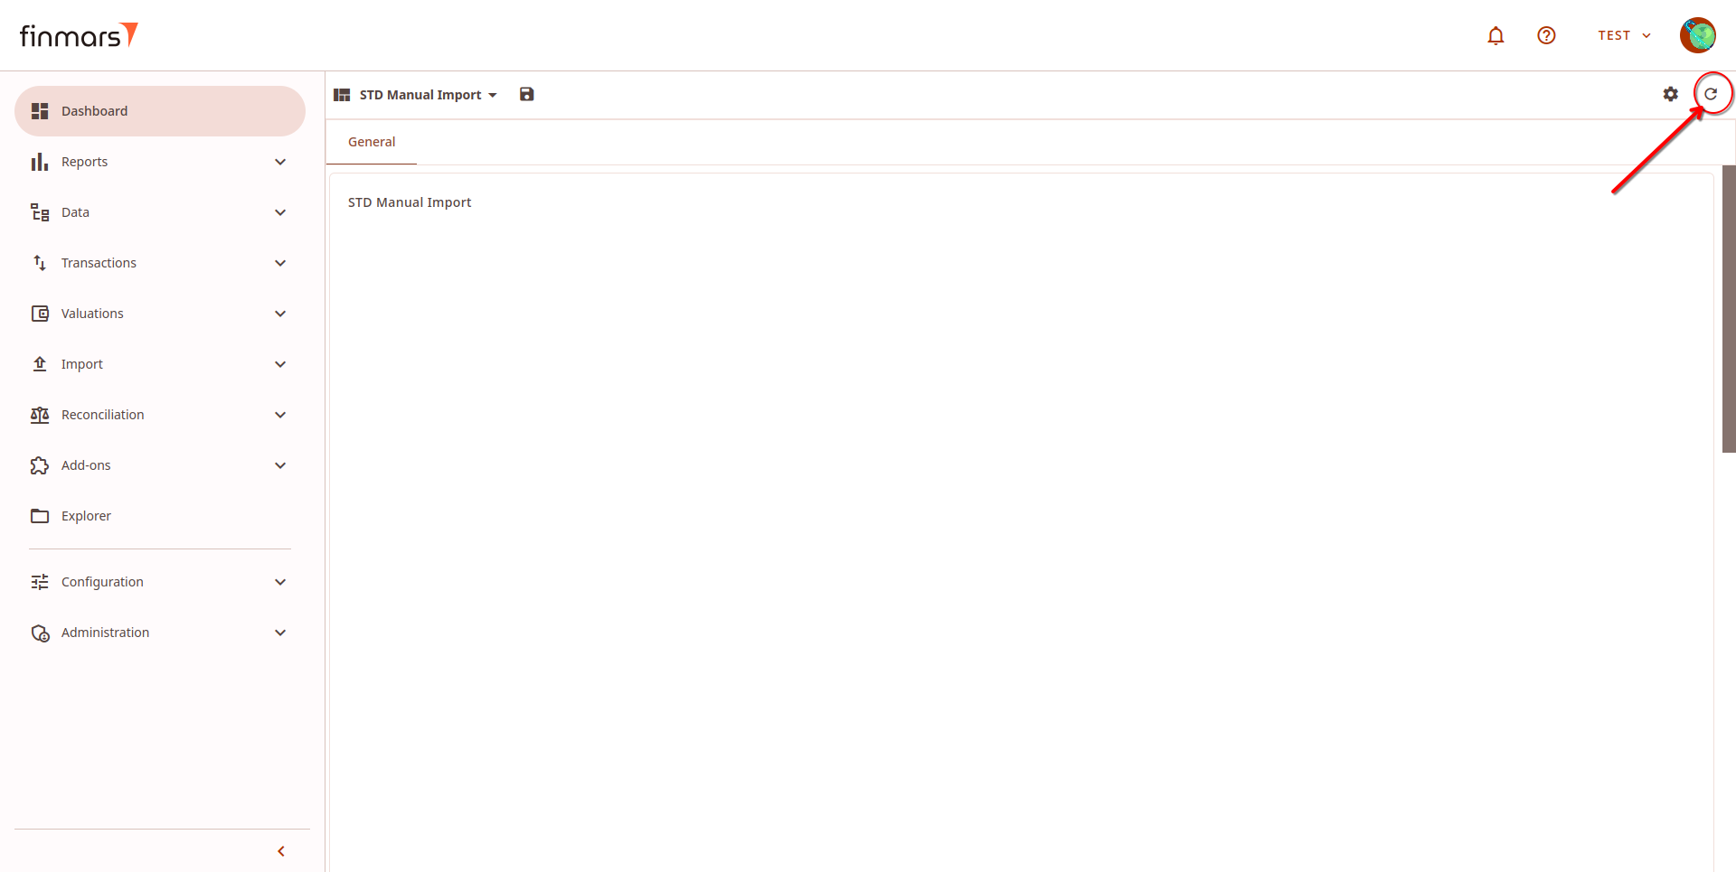This screenshot has width=1736, height=872.
Task: Click the Add-ons puzzle icon
Action: click(x=40, y=465)
